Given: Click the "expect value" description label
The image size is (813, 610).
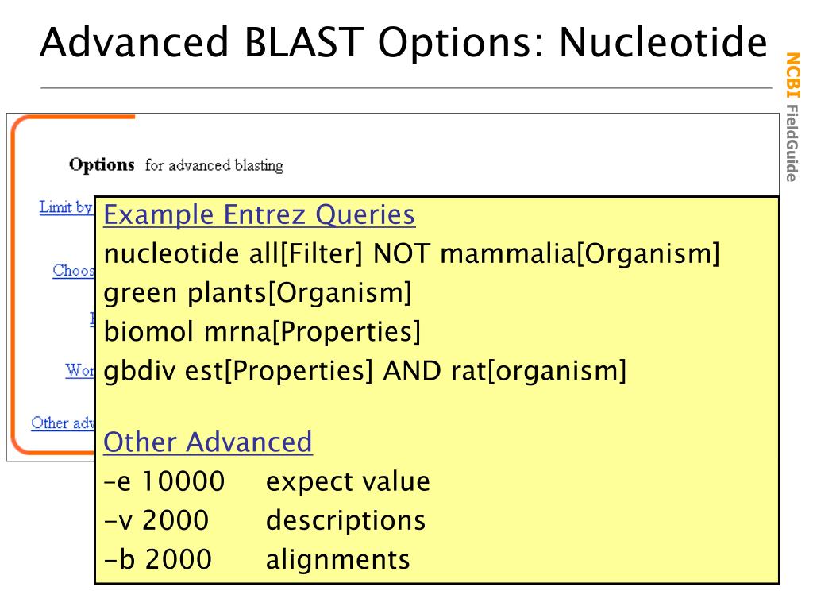Looking at the screenshot, I should pos(348,482).
